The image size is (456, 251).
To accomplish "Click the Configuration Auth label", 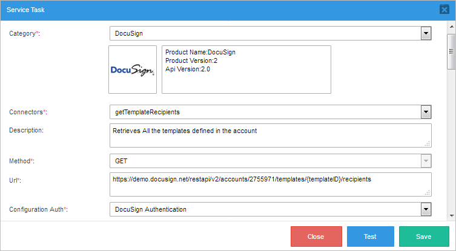I will 38,209.
